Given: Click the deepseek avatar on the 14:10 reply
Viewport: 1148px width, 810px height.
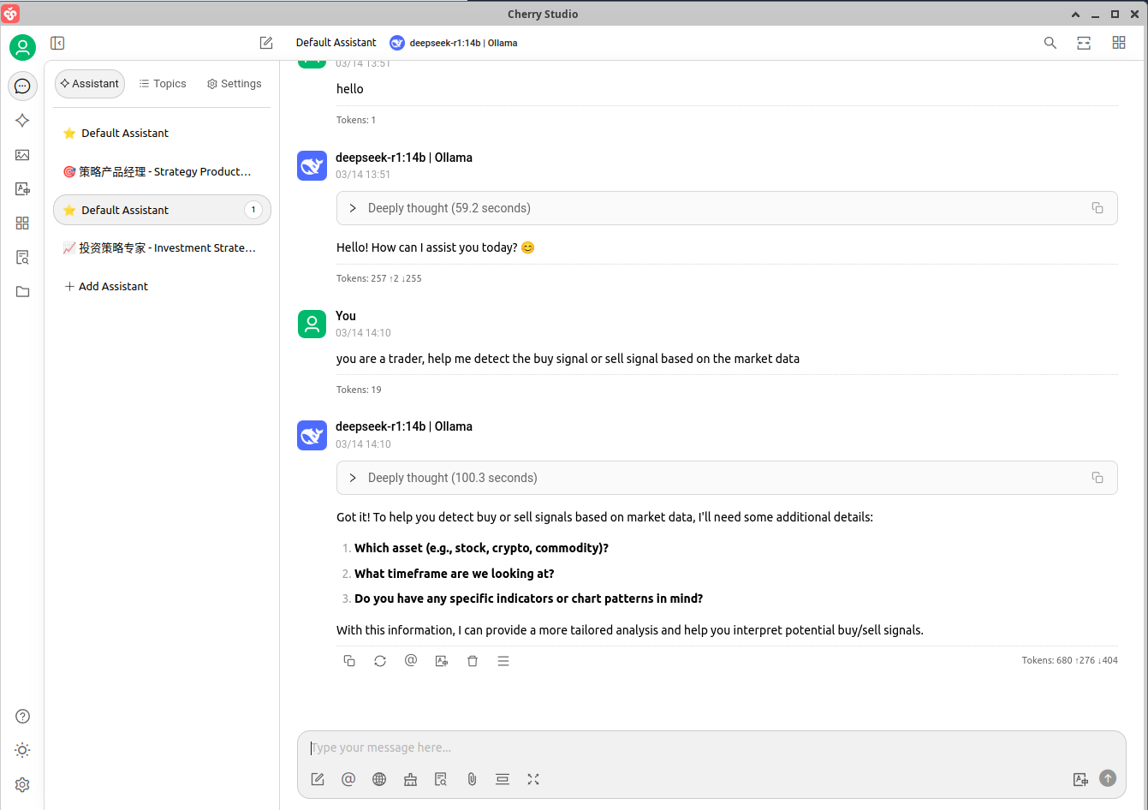Looking at the screenshot, I should [x=312, y=435].
